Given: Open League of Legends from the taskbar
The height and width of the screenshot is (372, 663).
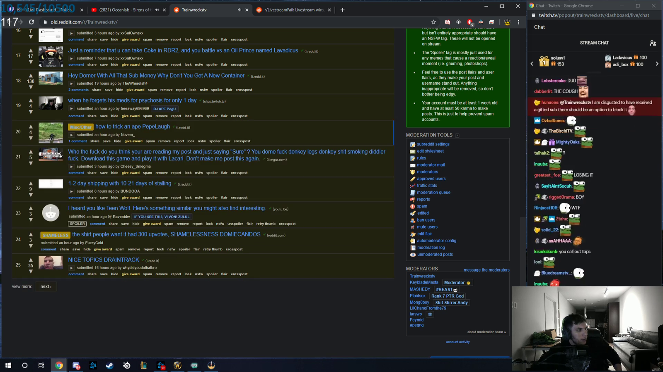Looking at the screenshot, I should [143, 365].
